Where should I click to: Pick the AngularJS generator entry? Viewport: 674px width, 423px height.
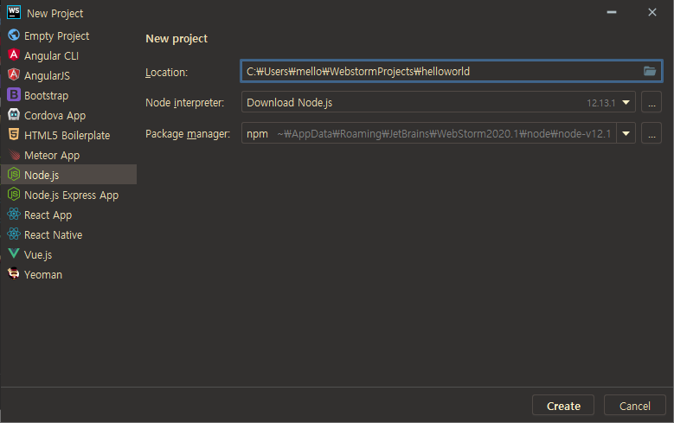pyautogui.click(x=68, y=75)
